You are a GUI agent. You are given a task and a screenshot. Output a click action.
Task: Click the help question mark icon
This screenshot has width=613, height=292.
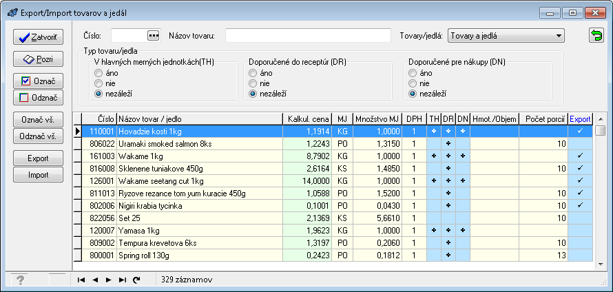pos(21,280)
